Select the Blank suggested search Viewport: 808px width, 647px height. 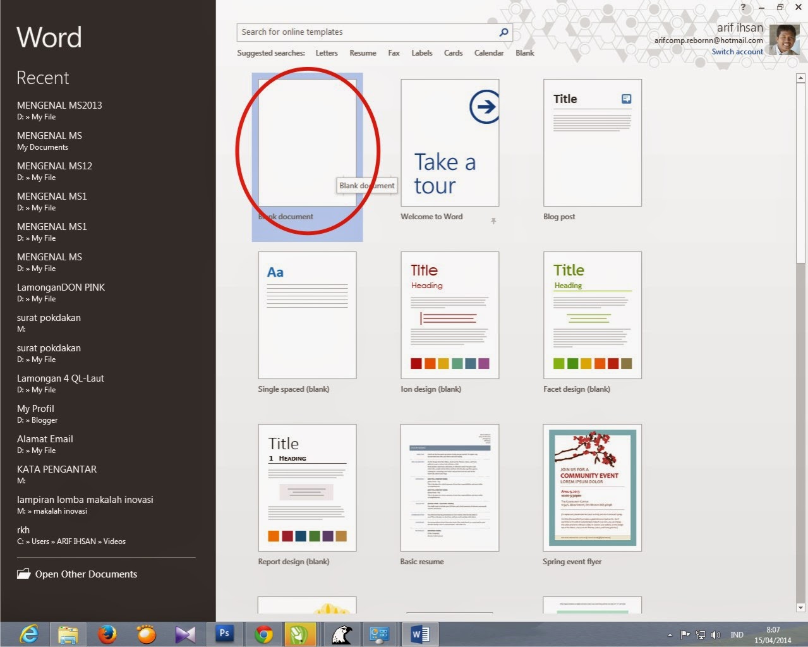click(x=524, y=53)
